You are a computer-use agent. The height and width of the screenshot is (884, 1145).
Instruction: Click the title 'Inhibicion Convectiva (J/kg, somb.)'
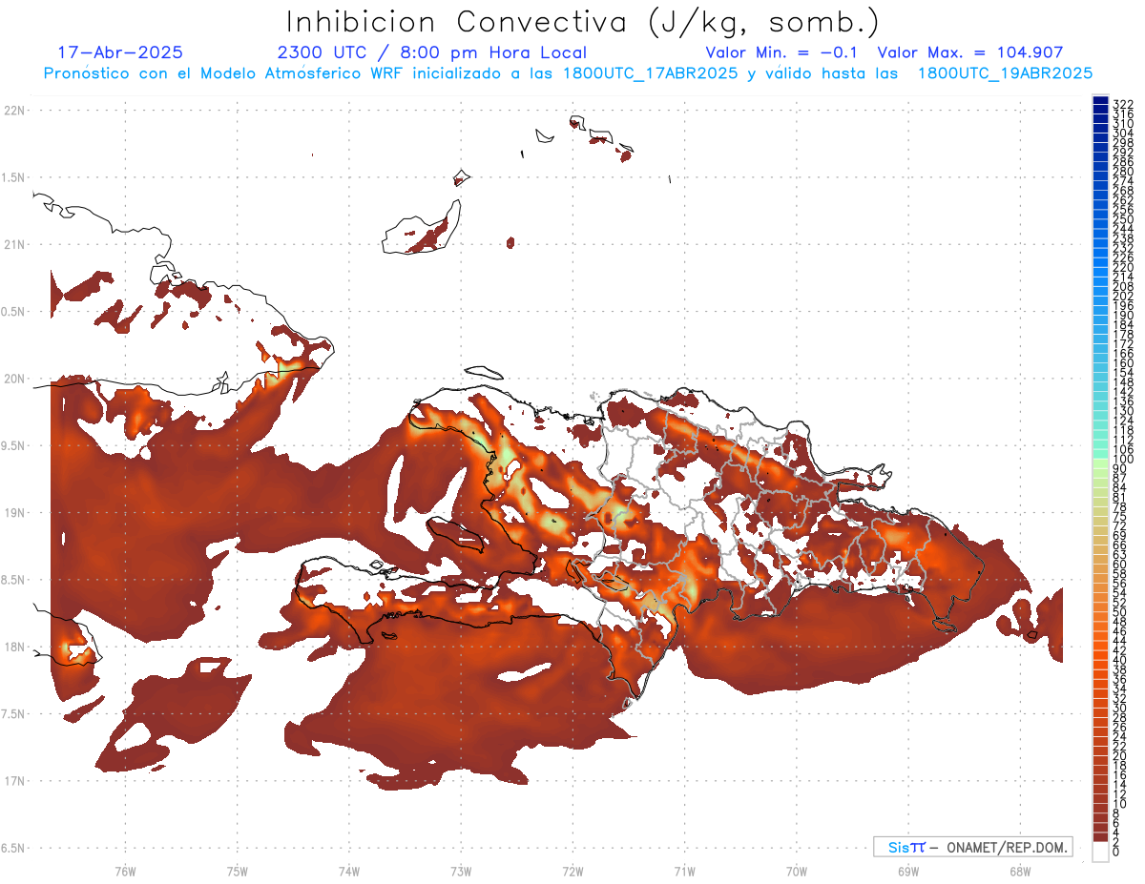[582, 22]
